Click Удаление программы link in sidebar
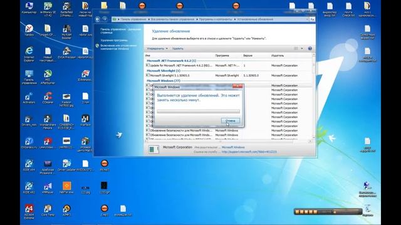This screenshot has width=401, height=225. [x=114, y=40]
